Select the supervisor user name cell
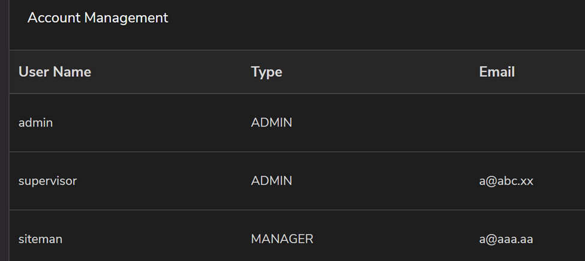Screen dimensions: 585x261 click(48, 181)
